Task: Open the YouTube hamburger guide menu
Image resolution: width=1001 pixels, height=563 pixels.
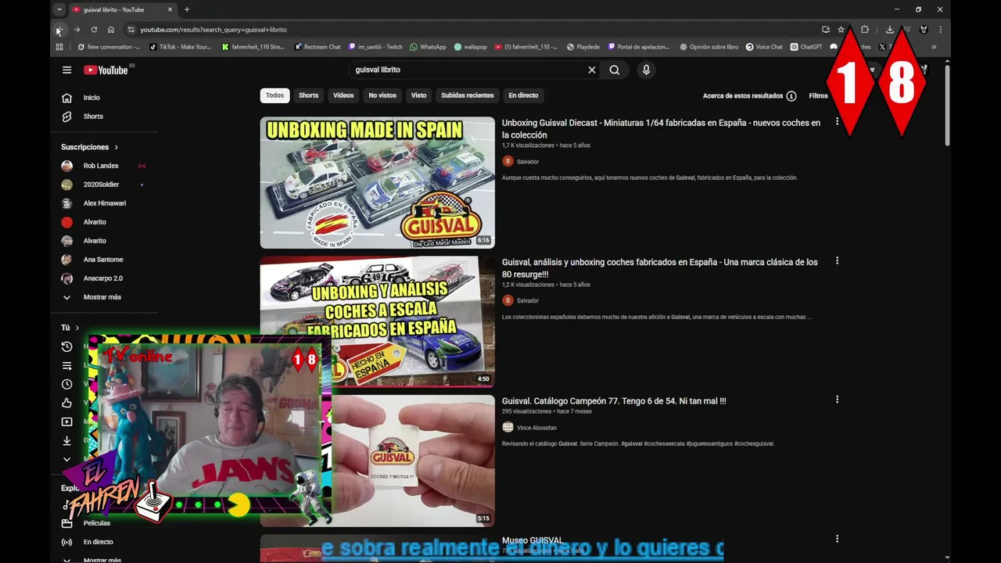Action: pyautogui.click(x=66, y=70)
